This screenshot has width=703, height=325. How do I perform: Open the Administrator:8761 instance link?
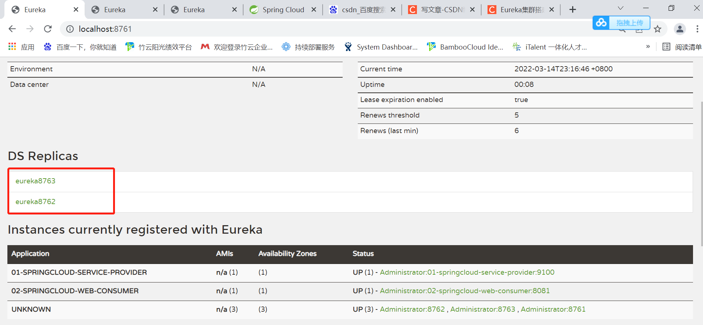point(553,309)
